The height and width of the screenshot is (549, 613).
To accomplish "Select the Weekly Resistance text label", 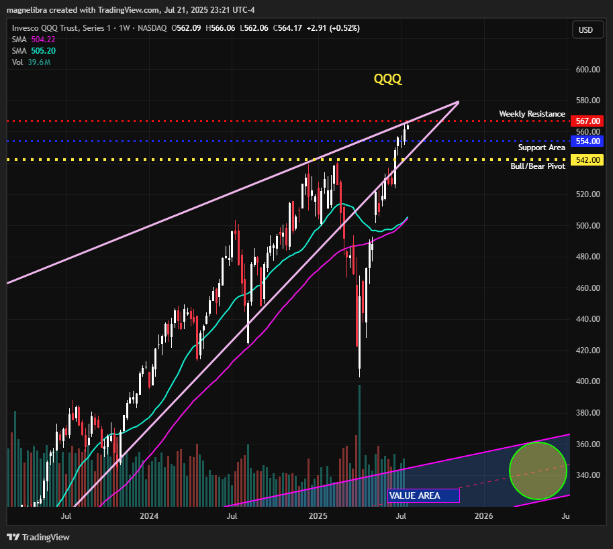I will tap(532, 114).
